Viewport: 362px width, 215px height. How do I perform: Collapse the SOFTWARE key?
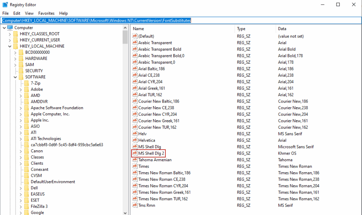15,77
